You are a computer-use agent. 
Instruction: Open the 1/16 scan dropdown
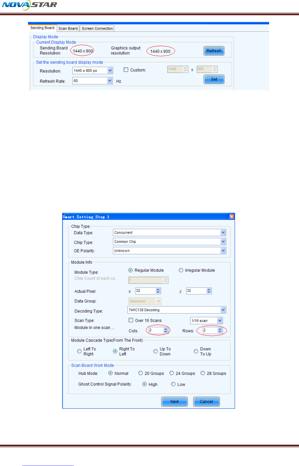[220, 321]
